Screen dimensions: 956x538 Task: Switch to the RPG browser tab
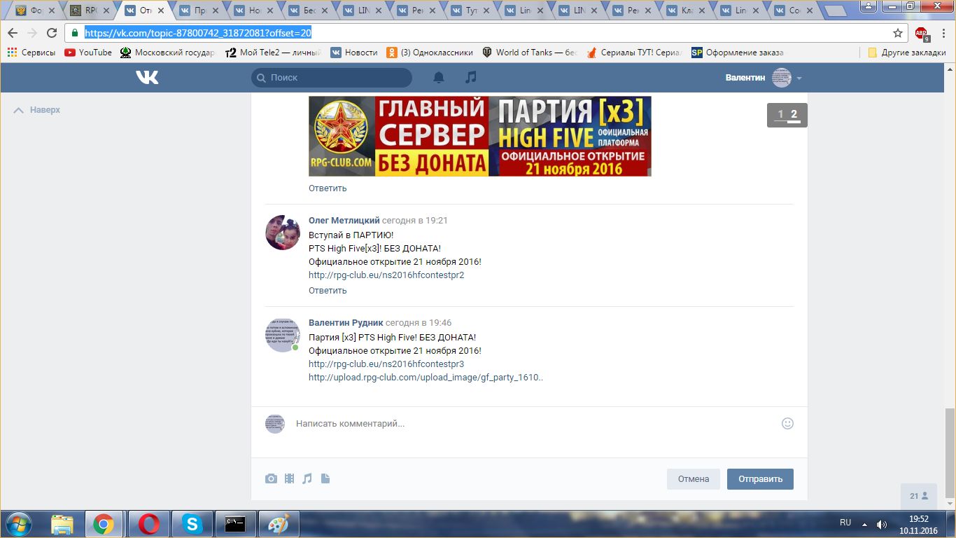[x=90, y=11]
